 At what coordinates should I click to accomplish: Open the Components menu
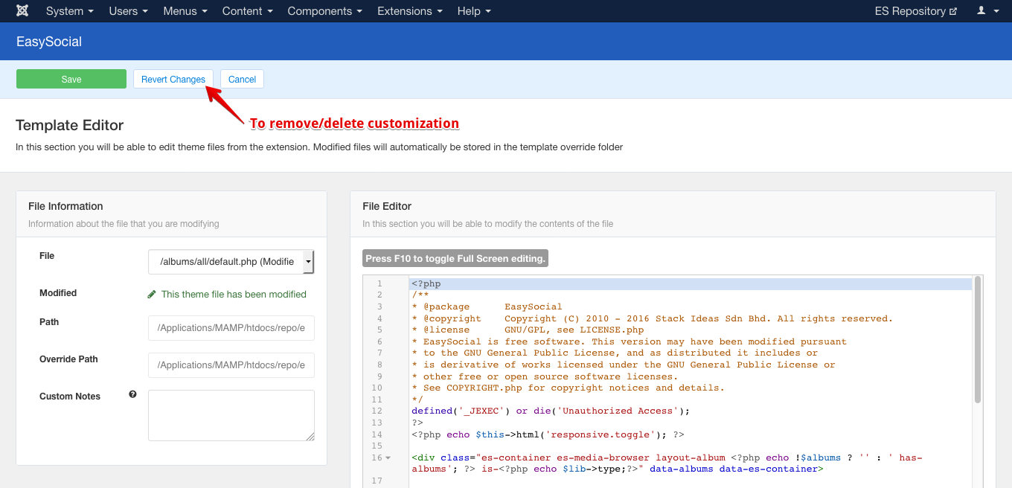pyautogui.click(x=324, y=11)
